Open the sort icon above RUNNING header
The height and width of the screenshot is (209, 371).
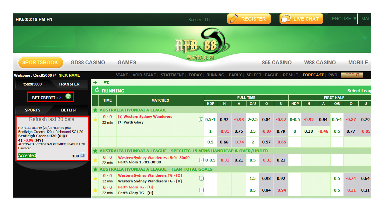tap(106, 83)
